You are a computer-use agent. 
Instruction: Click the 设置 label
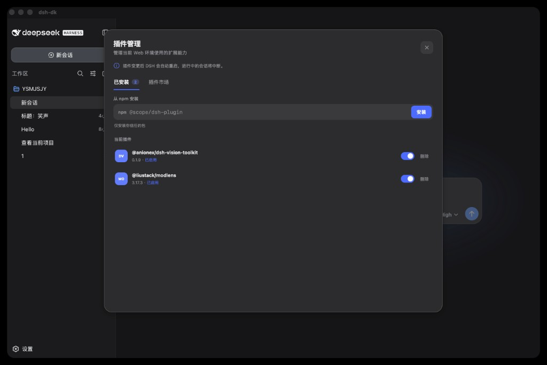[27, 349]
